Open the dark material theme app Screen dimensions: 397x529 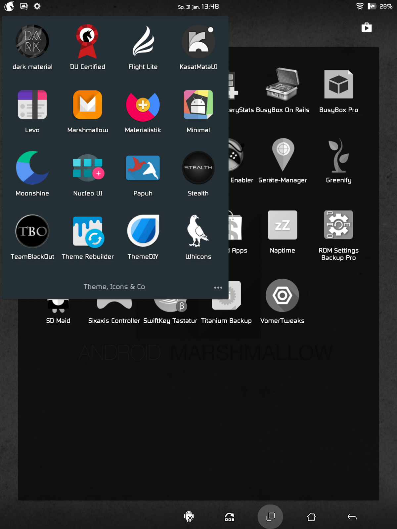click(32, 42)
